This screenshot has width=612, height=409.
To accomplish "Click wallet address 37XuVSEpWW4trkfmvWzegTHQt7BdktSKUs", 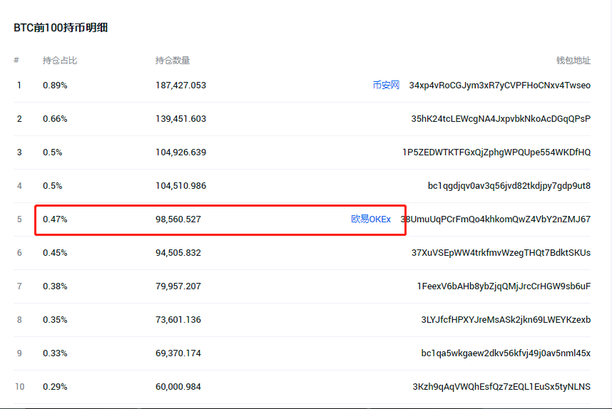I will 501,253.
